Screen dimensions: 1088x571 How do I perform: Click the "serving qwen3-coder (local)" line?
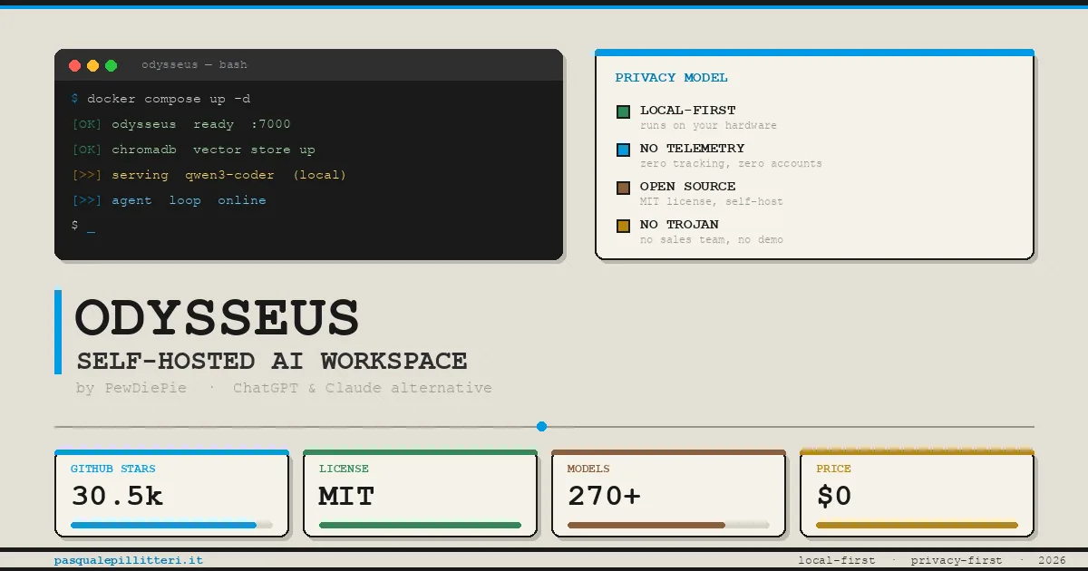point(209,175)
